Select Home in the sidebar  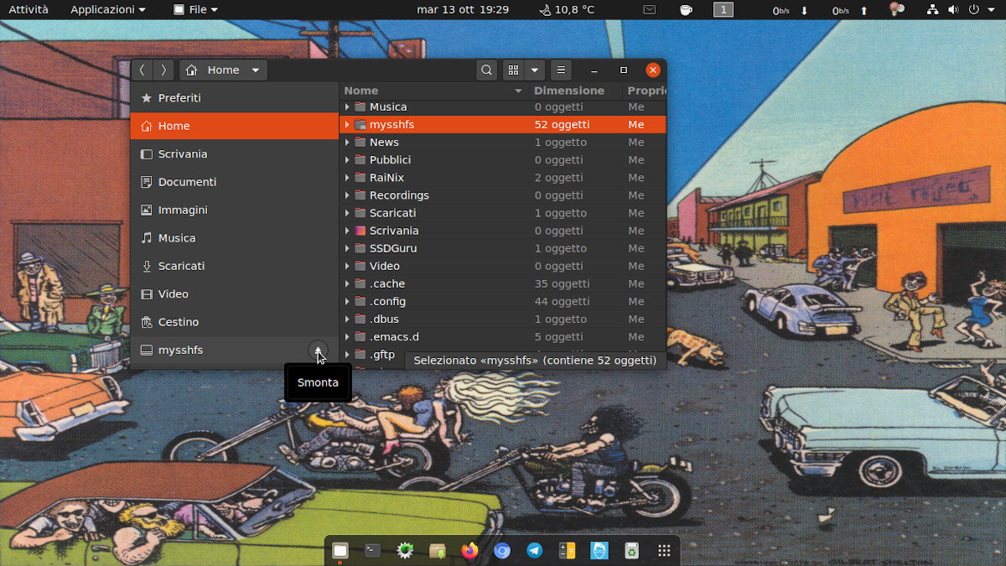(x=234, y=126)
